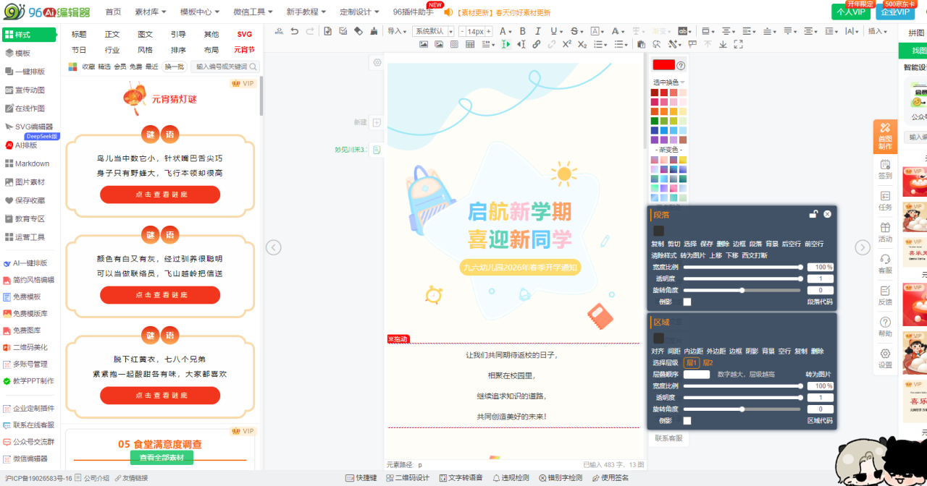The image size is (927, 486).
Task: Switch to the 元宵节 category tab
Action: [x=244, y=50]
